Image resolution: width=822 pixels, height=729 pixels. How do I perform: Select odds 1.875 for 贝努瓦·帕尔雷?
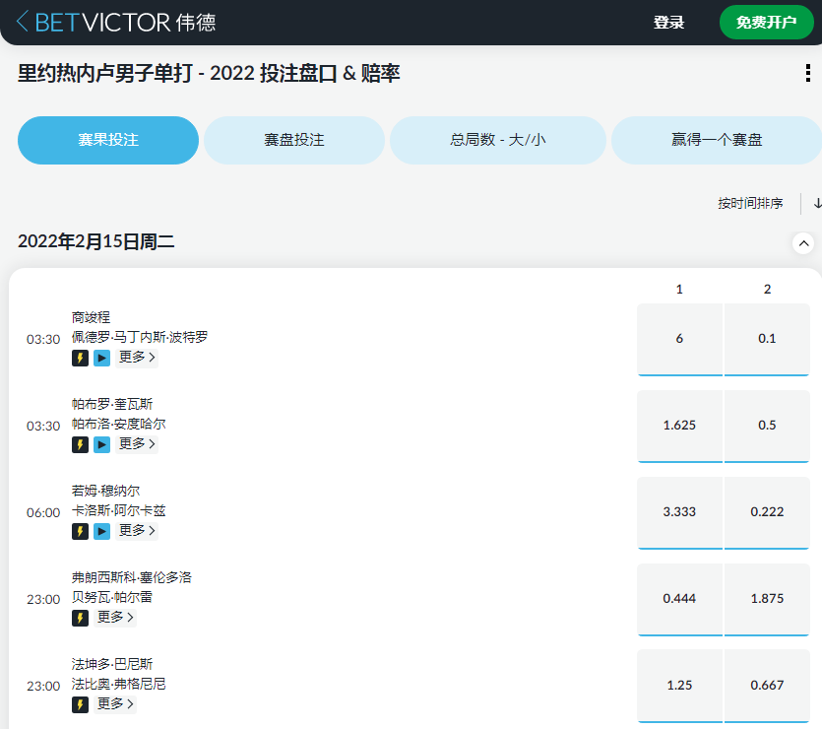(768, 600)
